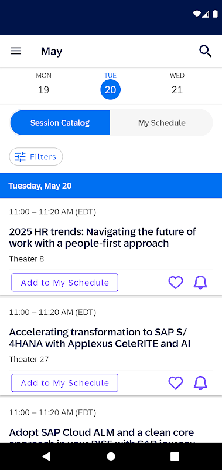222x470 pixels.
Task: Open the Filters options
Action: coord(36,156)
